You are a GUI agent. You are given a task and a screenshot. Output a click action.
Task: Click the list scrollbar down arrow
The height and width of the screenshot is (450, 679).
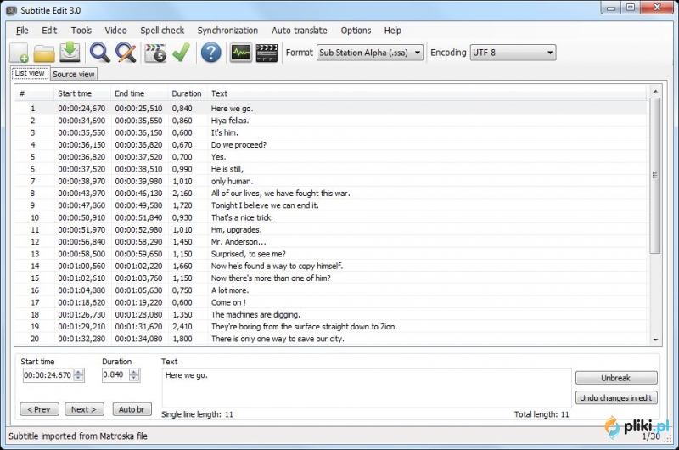pos(655,340)
